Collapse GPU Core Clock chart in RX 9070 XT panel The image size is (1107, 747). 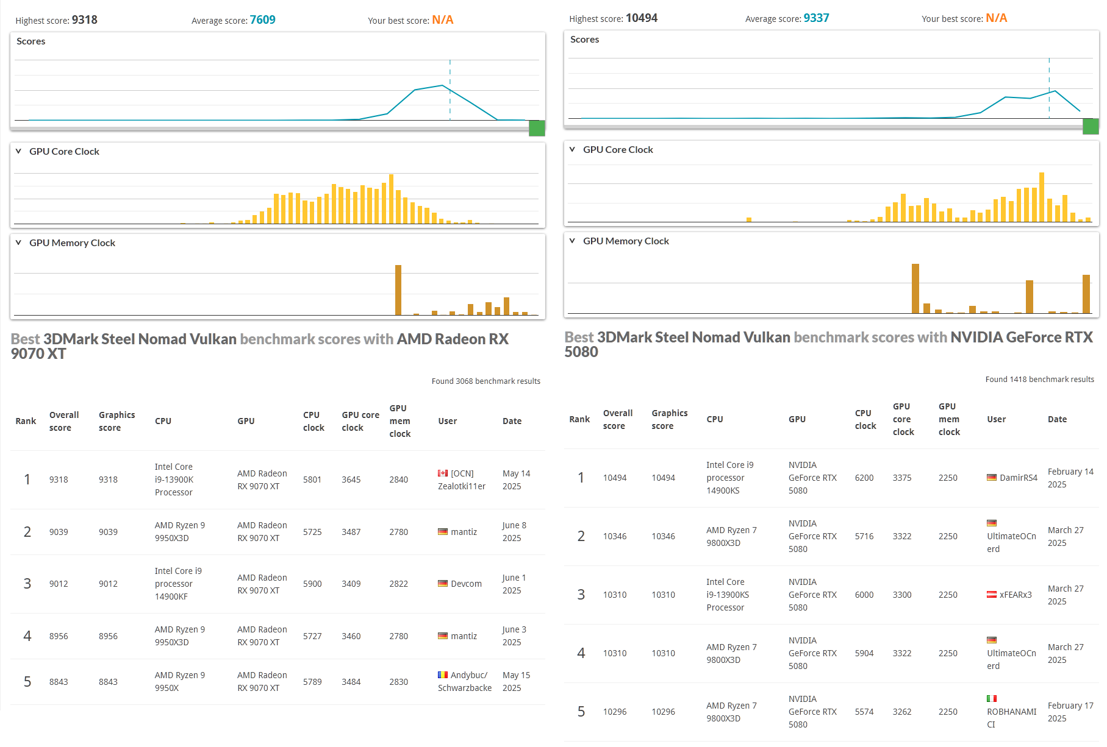(x=18, y=152)
